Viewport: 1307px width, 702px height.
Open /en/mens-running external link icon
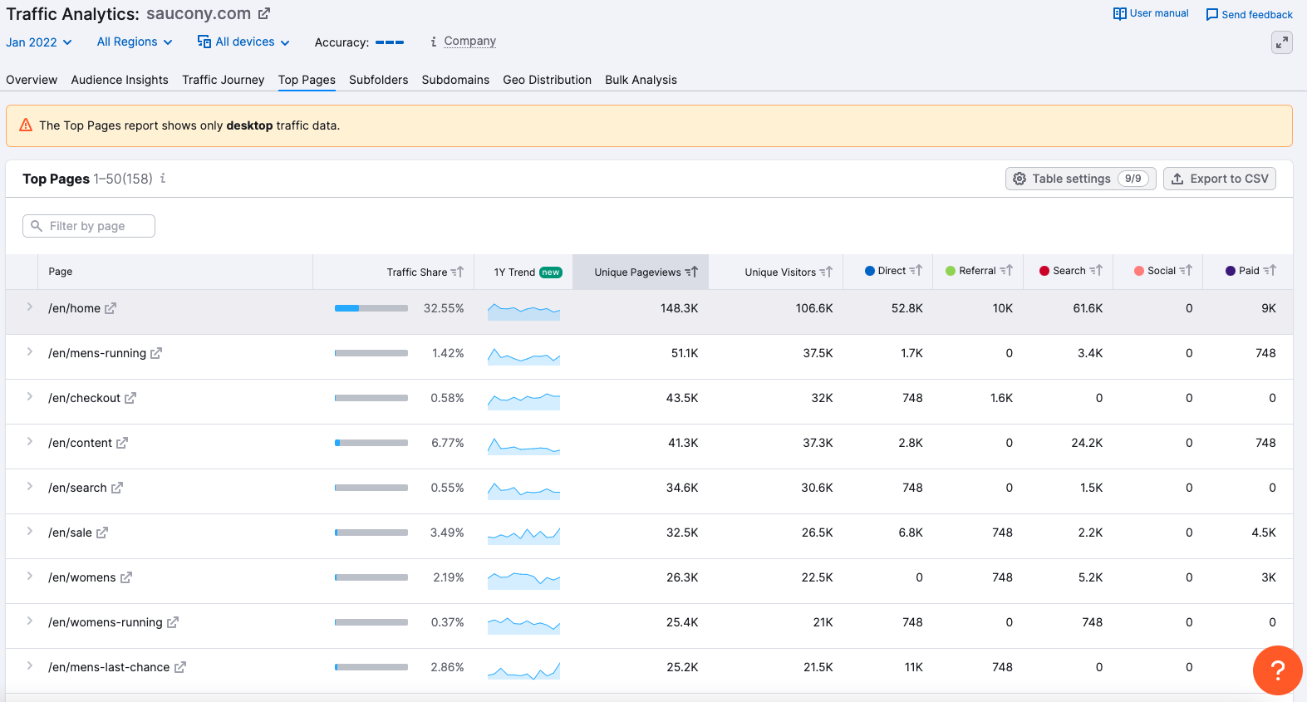(156, 353)
